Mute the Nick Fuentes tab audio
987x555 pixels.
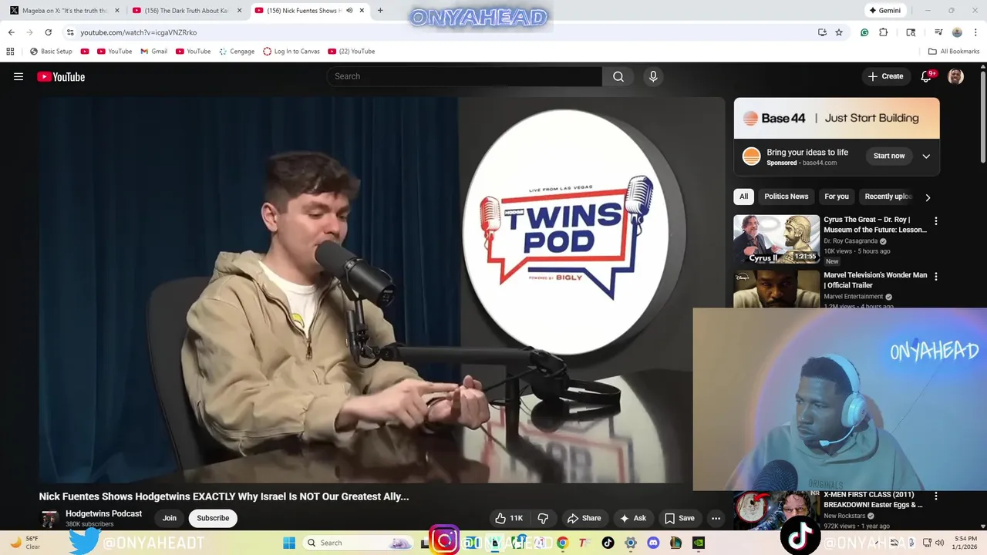pyautogui.click(x=349, y=11)
